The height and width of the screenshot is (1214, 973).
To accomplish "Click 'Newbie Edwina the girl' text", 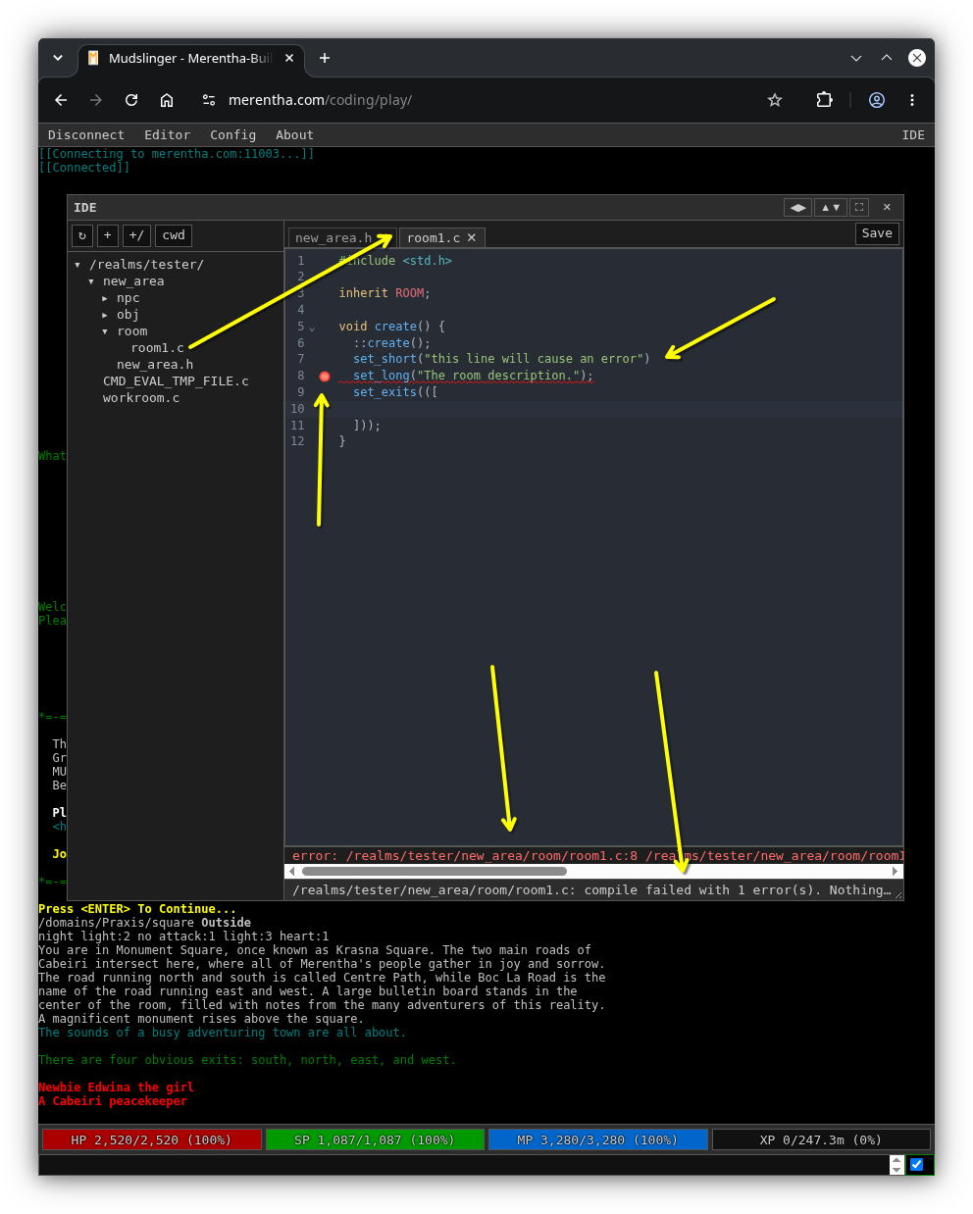I will pos(116,1088).
